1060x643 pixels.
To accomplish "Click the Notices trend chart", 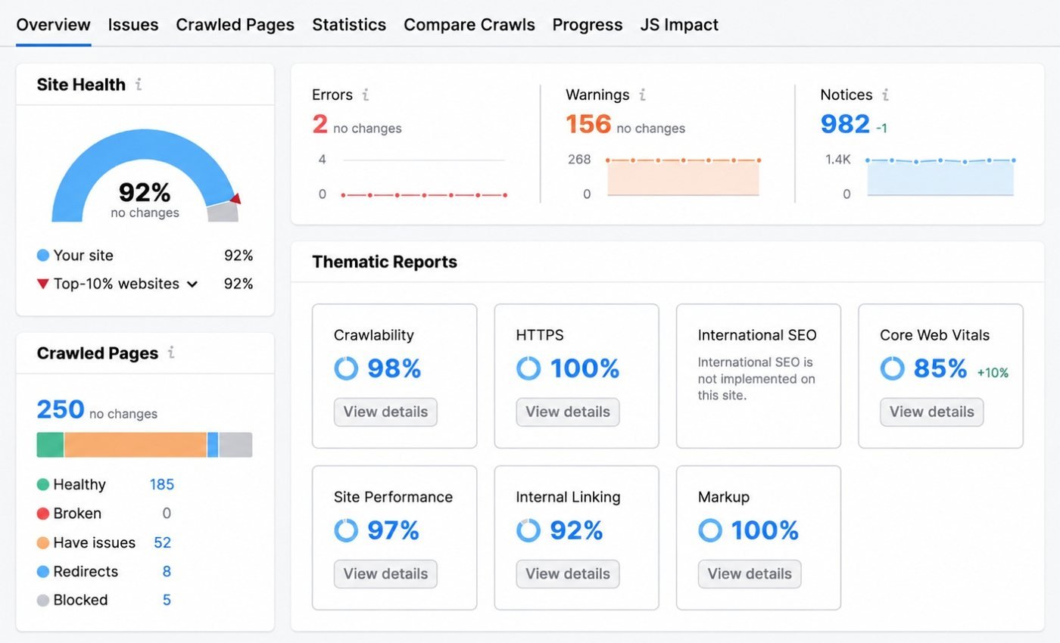I will click(940, 178).
